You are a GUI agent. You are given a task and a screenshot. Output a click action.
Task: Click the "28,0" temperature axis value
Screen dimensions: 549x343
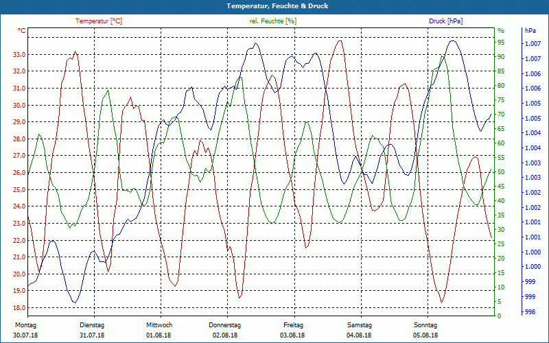19,139
